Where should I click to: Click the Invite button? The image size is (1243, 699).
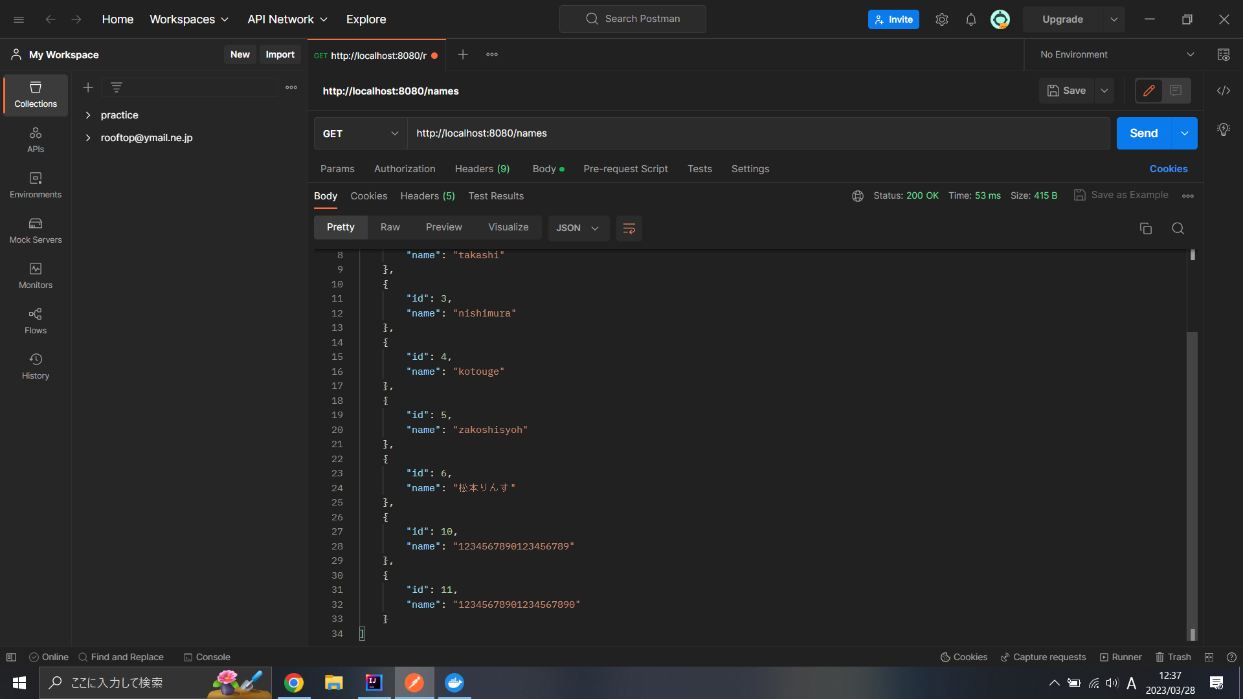point(893,19)
